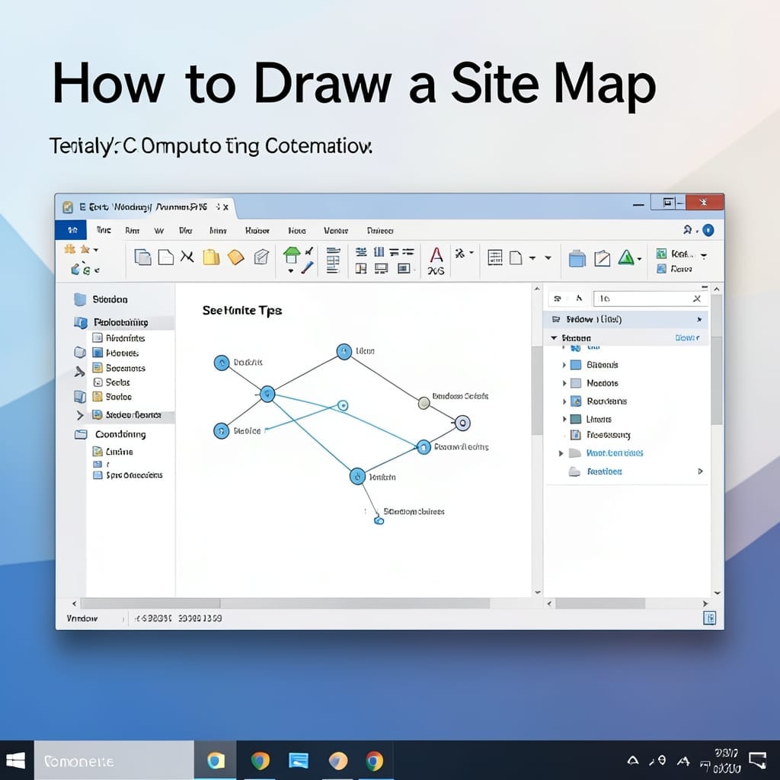Select the blue pen tool icon

308,267
